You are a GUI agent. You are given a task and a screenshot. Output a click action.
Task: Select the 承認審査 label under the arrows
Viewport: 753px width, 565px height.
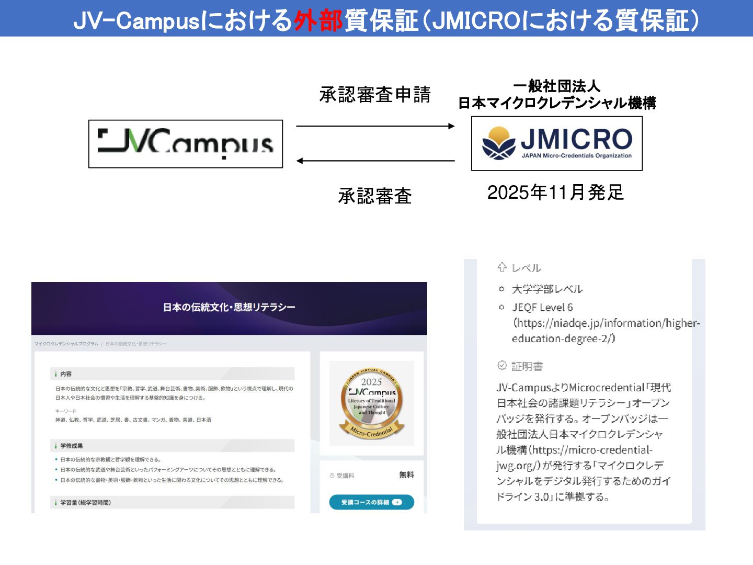point(375,196)
